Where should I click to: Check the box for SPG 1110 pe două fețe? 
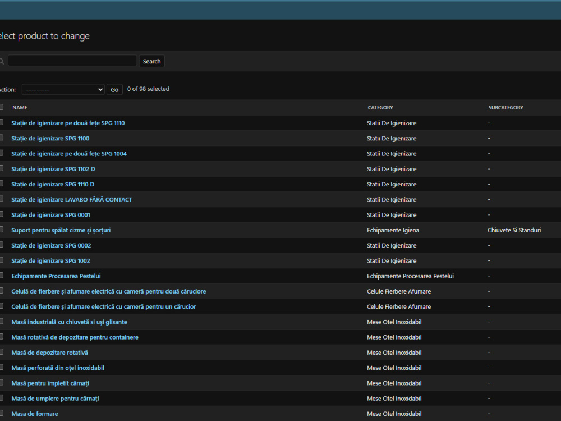(x=1, y=122)
